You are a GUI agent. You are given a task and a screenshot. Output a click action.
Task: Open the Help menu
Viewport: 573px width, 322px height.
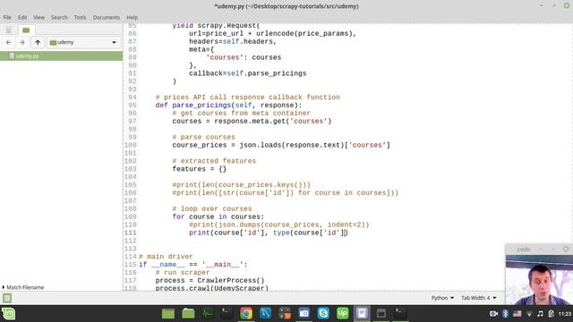132,17
